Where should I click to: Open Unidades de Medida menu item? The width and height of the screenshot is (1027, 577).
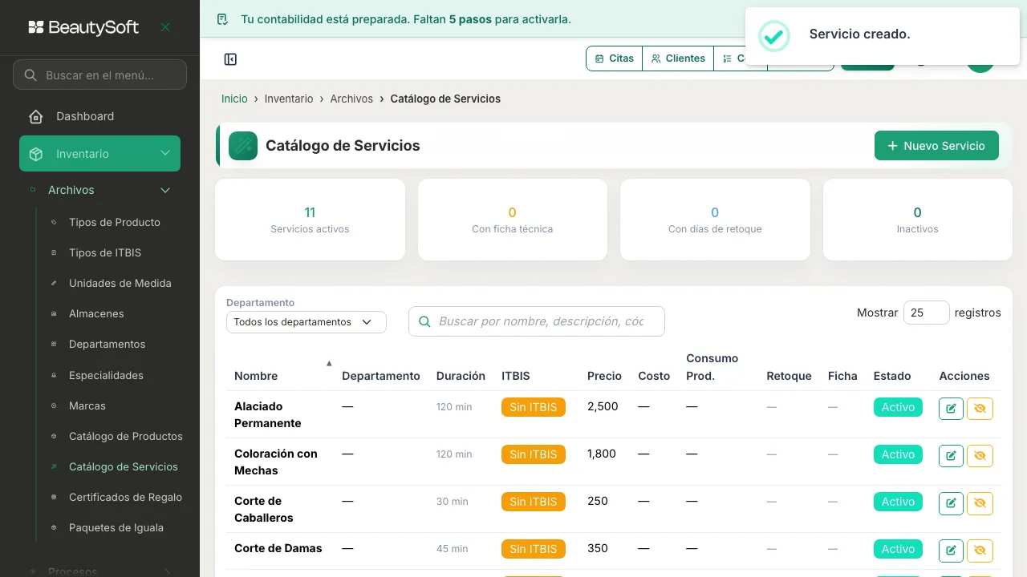(120, 283)
